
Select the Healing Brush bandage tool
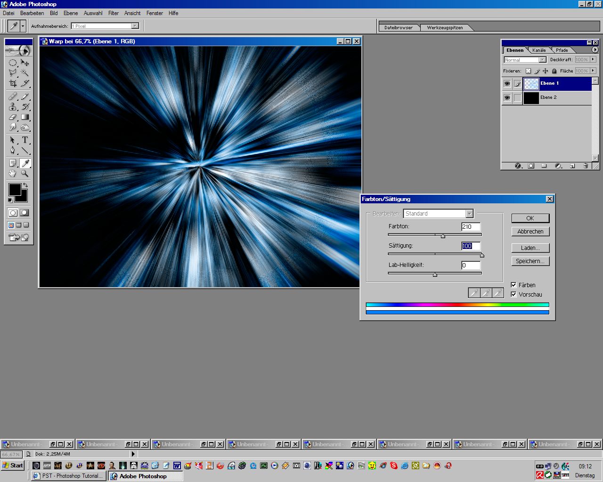point(13,96)
